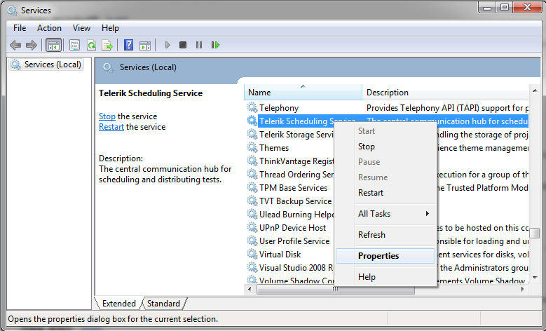The image size is (546, 331).
Task: Choose Help in the context menu
Action: point(385,277)
